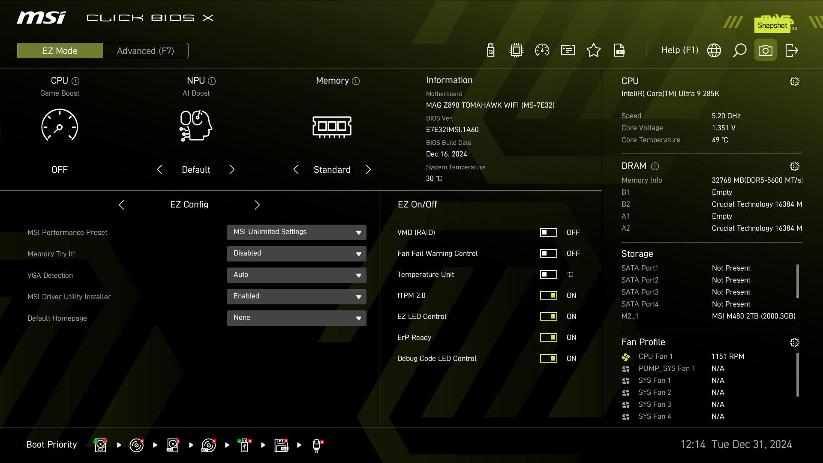The height and width of the screenshot is (463, 823).
Task: Switch to Advanced mode tab (F7)
Action: [145, 51]
